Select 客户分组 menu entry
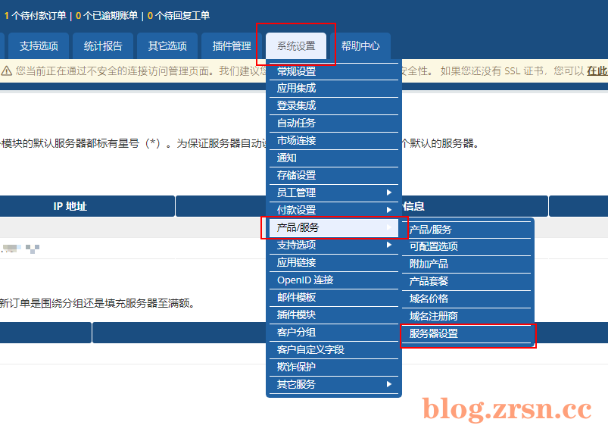The height and width of the screenshot is (441, 608). pyautogui.click(x=334, y=333)
